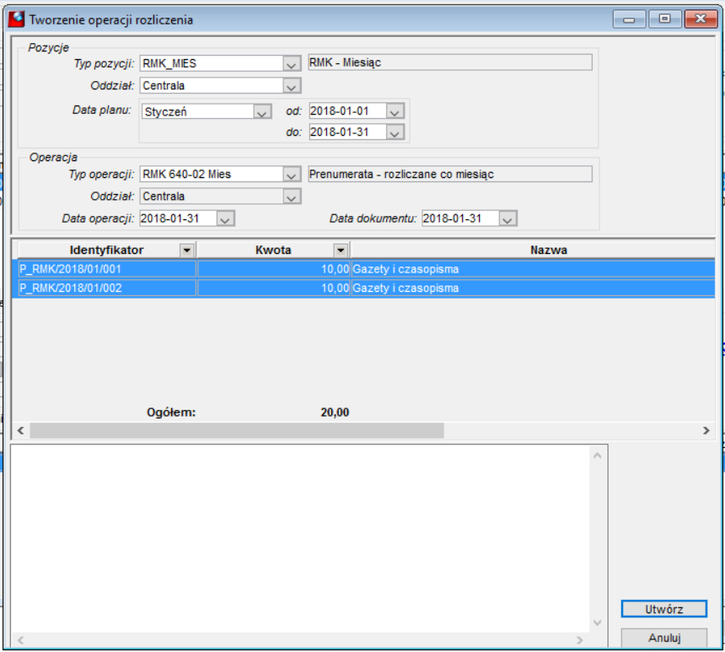Click the log area scroll up arrow
The height and width of the screenshot is (652, 725).
[x=598, y=455]
